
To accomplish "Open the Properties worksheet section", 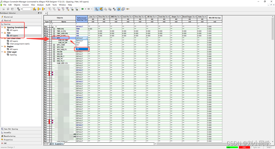I will click(x=8, y=139).
